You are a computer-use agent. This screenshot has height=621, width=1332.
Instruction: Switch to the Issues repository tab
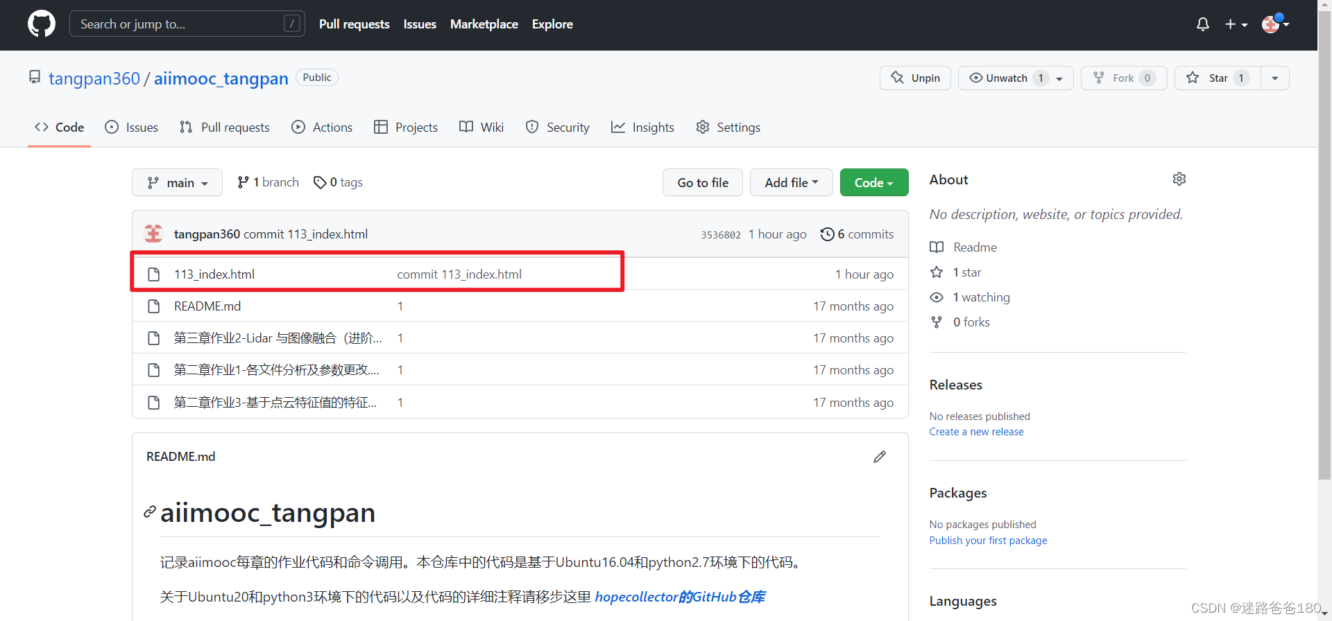tap(132, 128)
